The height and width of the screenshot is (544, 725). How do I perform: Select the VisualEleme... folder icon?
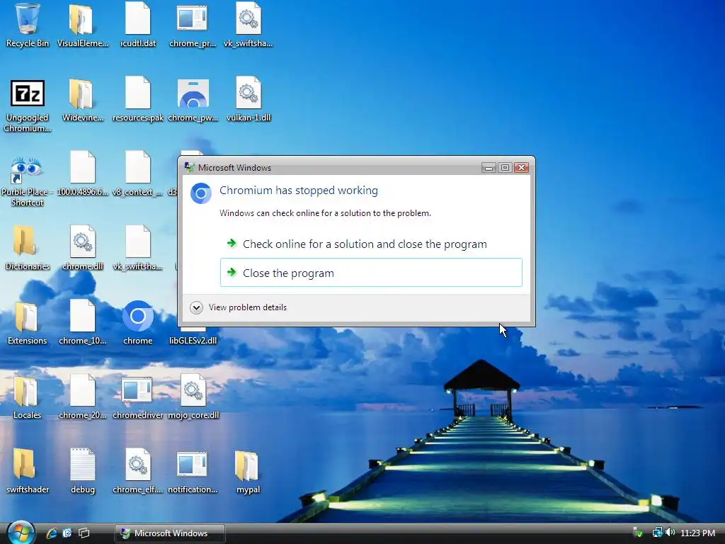pos(82,25)
